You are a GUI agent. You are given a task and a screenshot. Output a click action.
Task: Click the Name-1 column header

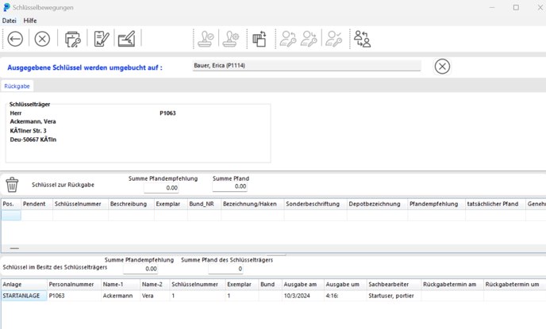[121, 285]
